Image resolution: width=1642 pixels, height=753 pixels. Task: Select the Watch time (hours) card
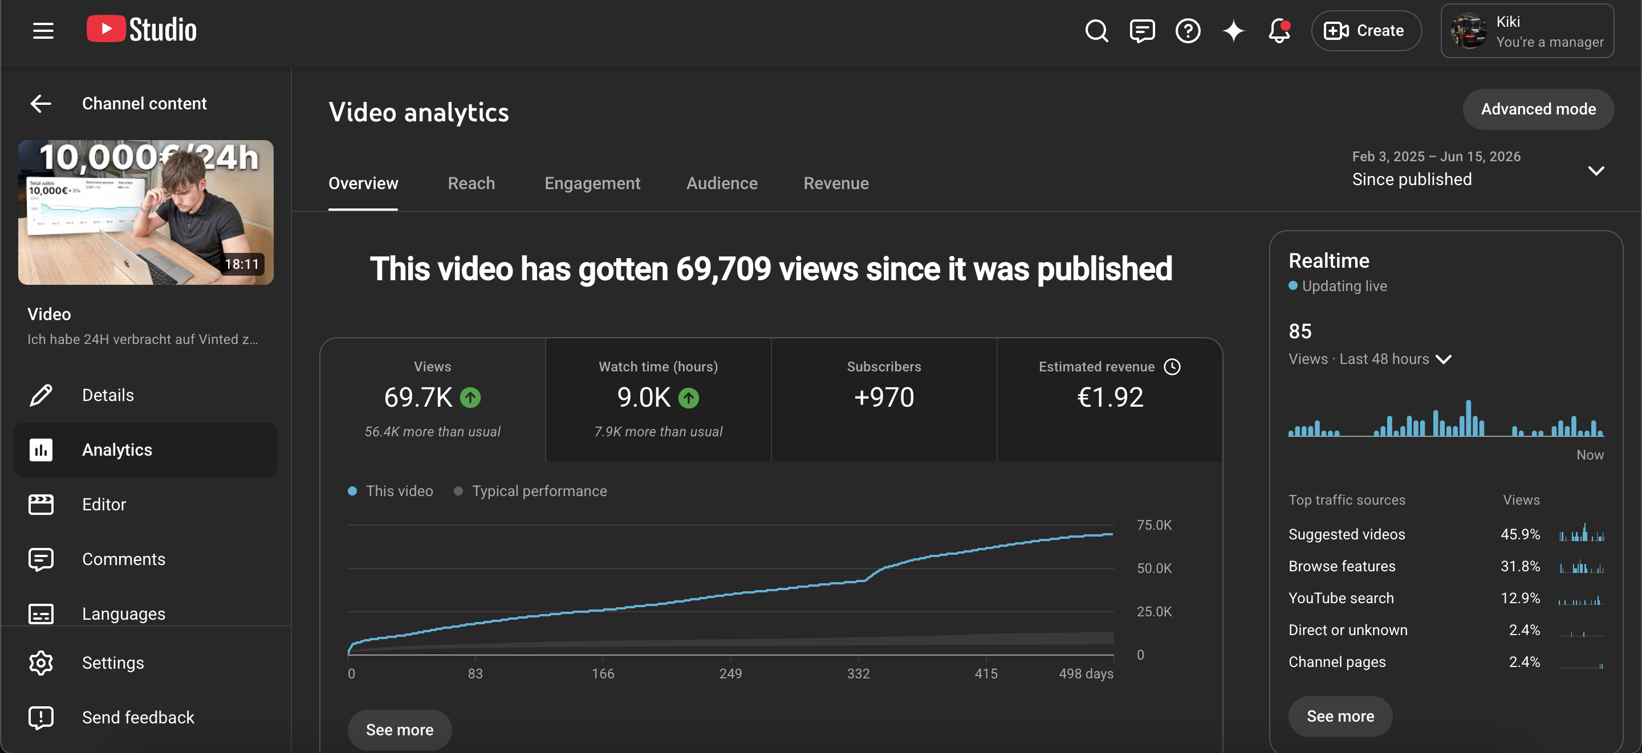point(658,399)
